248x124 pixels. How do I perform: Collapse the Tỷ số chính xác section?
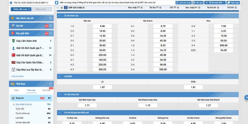coord(59,16)
